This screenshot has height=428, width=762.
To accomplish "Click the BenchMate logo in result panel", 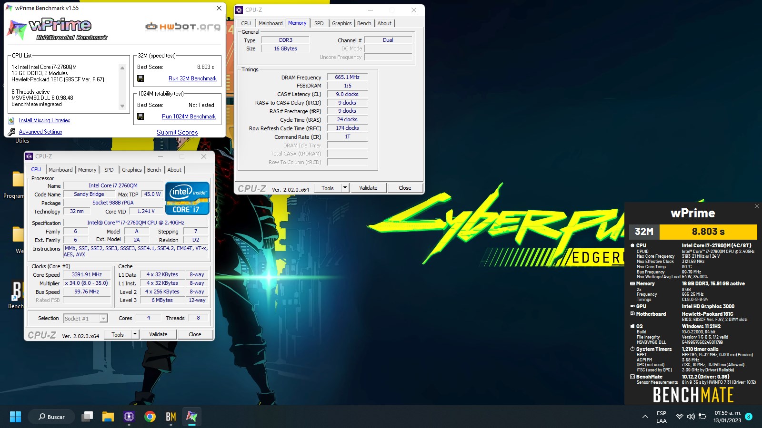I will tap(693, 395).
